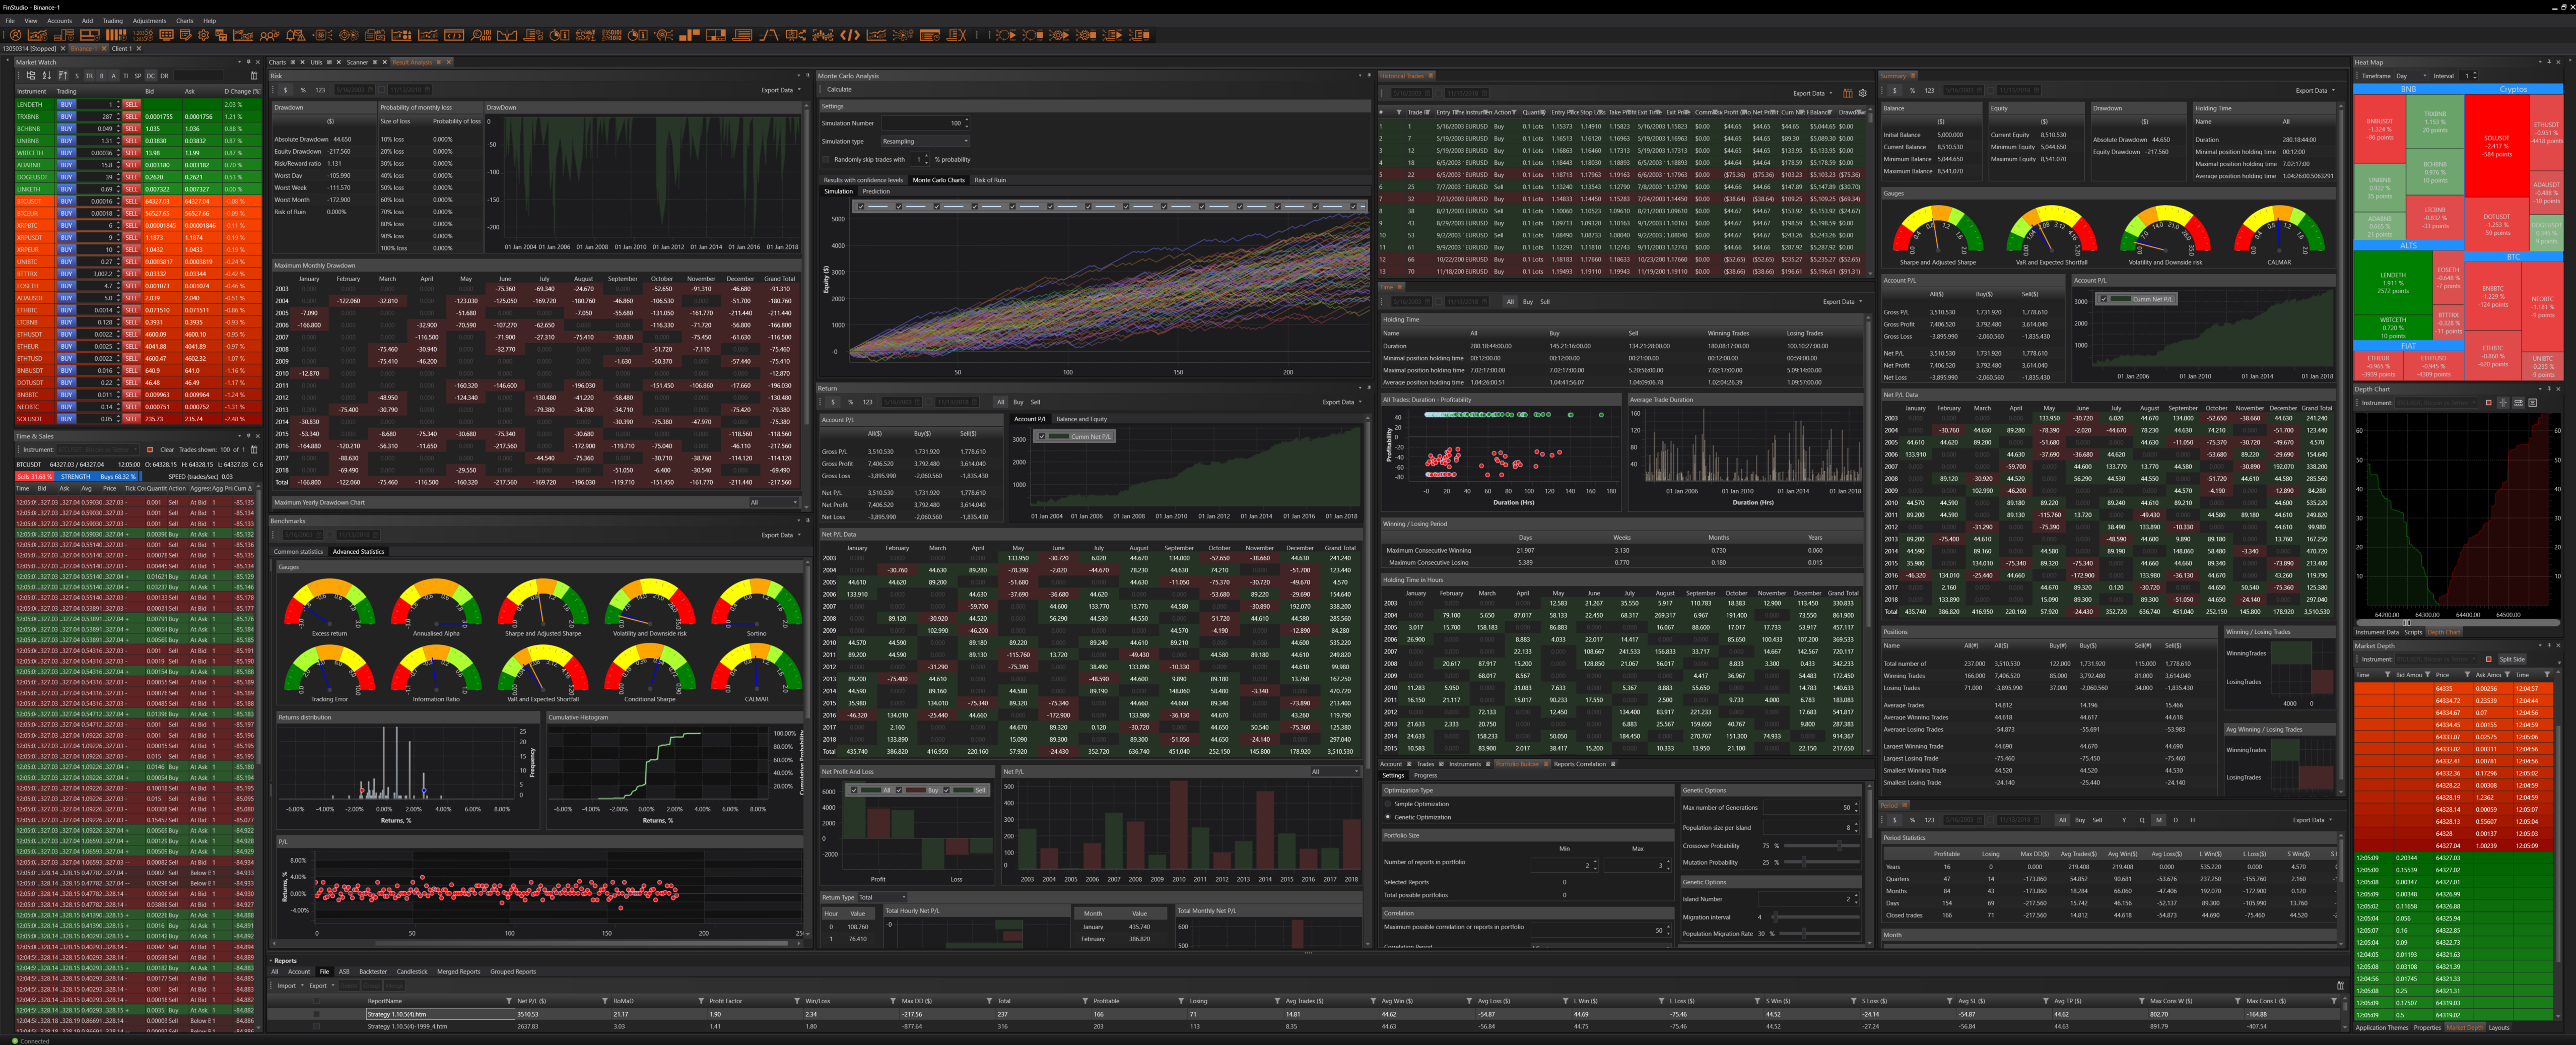The width and height of the screenshot is (2576, 1045).
Task: Pin the Monte Carlo Analysis panel
Action: 1369,76
